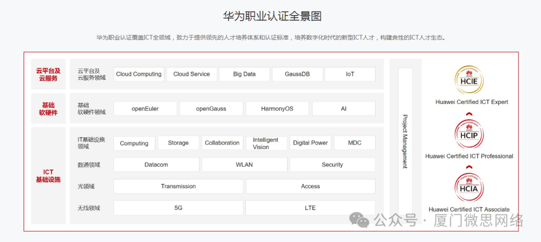Select the Computing certification
Screen dimensions: 541x242
click(x=134, y=143)
